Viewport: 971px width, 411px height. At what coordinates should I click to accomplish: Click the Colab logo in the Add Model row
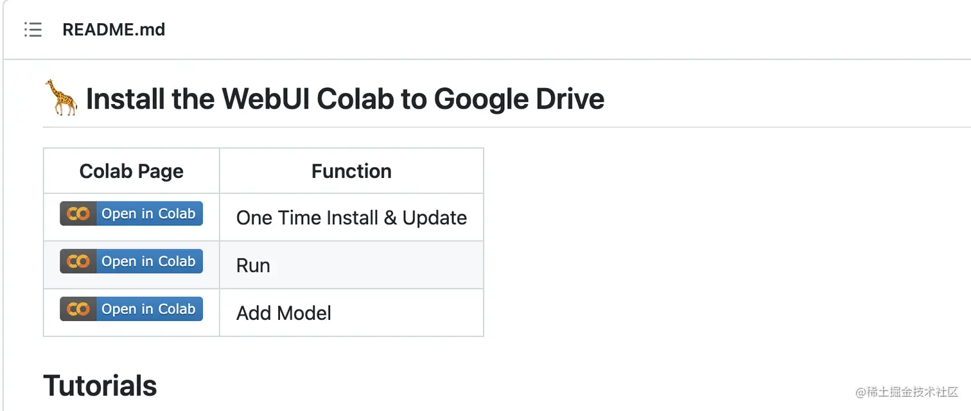pos(78,309)
